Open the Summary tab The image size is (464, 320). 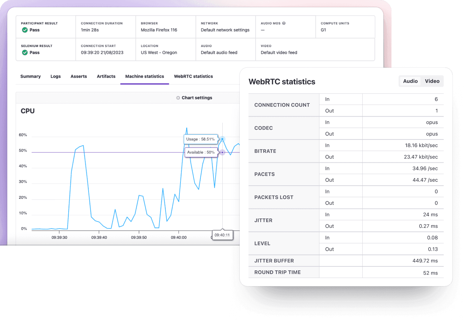click(30, 76)
